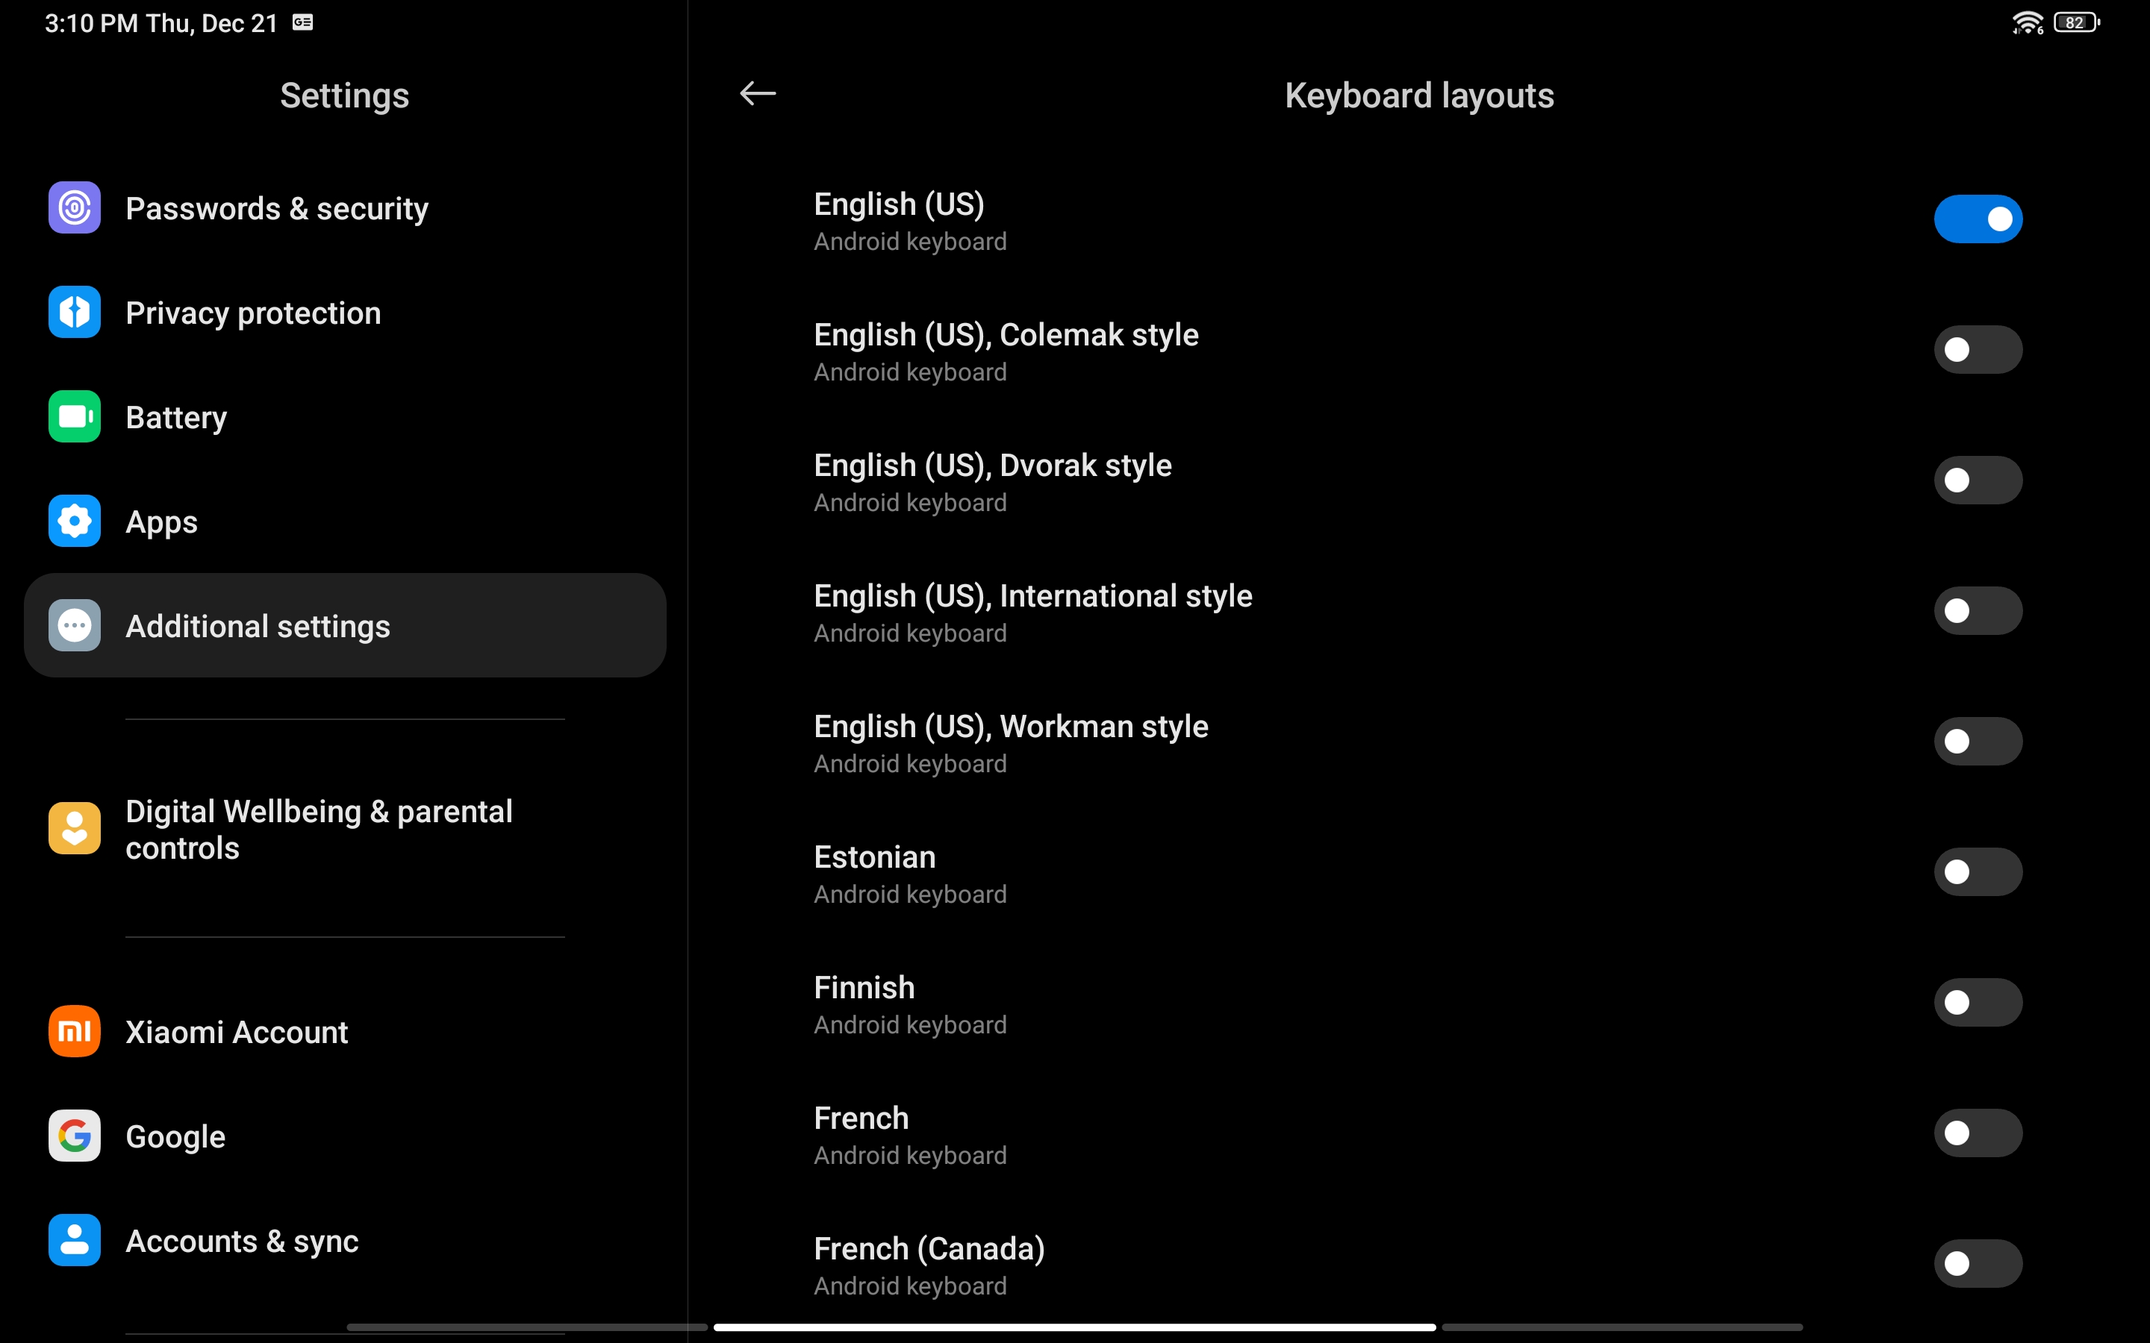Tap the Wi-Fi status icon
Image resolution: width=2150 pixels, height=1343 pixels.
pos(2028,23)
